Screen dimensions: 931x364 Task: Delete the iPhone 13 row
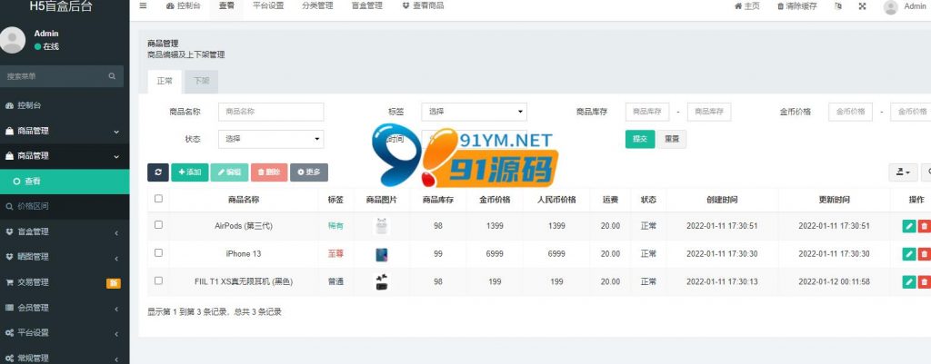924,254
